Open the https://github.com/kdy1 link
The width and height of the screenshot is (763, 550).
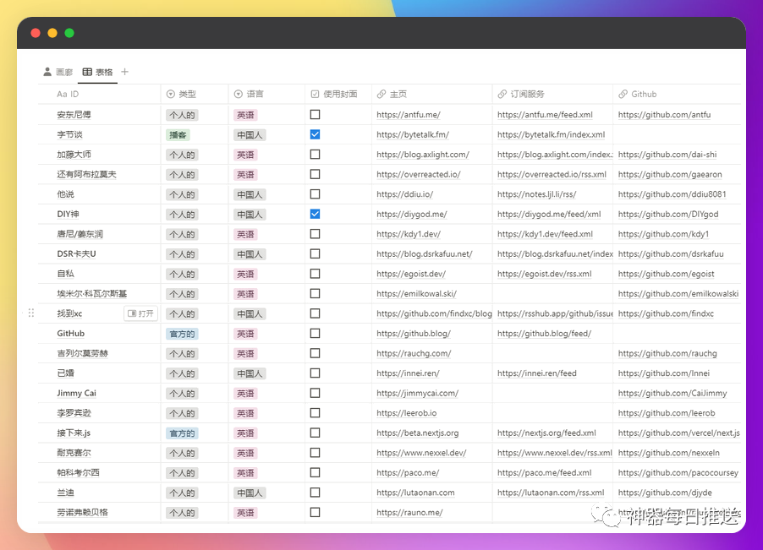[663, 234]
